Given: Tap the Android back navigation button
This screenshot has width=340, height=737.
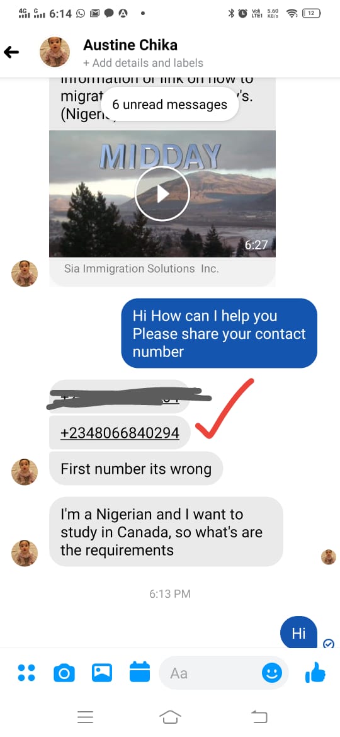Looking at the screenshot, I should pos(259,717).
